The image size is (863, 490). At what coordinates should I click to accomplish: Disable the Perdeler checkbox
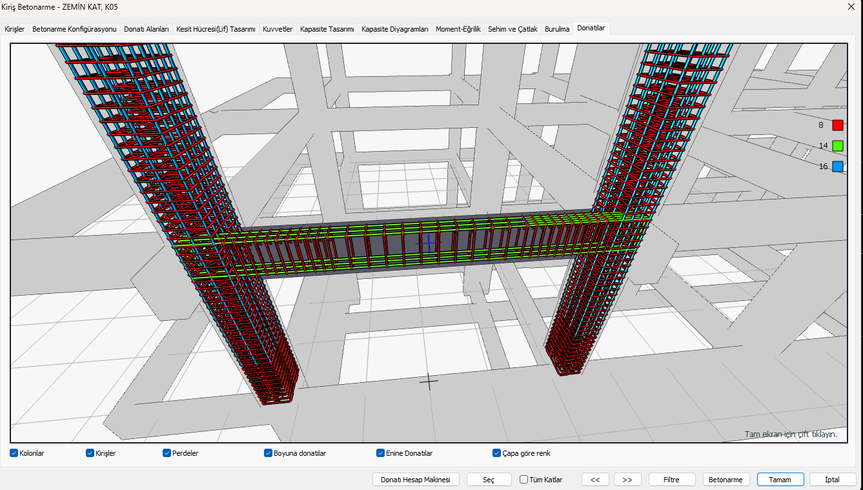coord(167,453)
